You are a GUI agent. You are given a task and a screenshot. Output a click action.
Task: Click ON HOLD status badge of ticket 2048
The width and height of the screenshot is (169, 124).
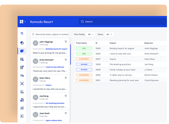point(84,64)
